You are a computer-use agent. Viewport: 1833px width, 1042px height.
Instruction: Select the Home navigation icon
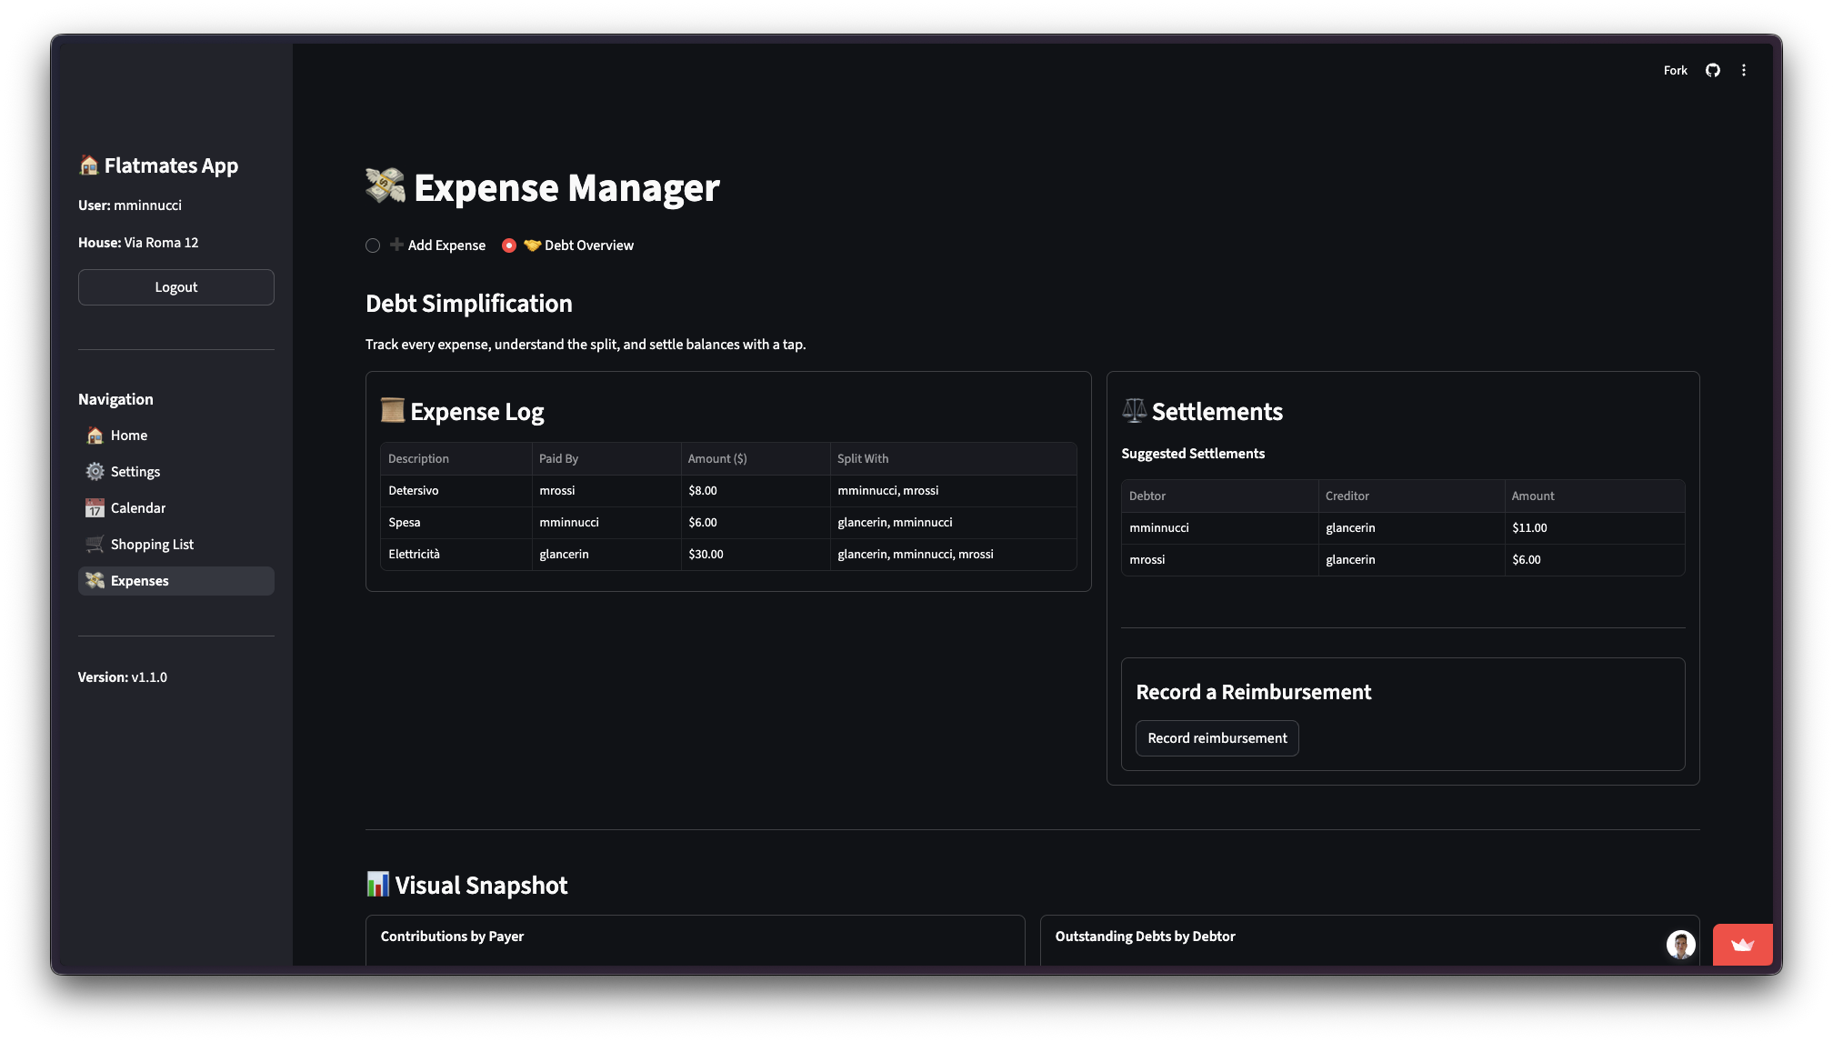click(95, 436)
